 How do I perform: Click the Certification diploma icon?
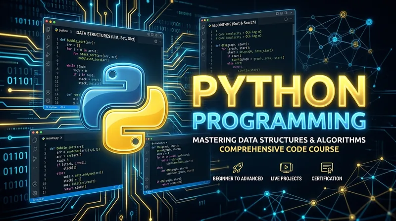coord(327,168)
